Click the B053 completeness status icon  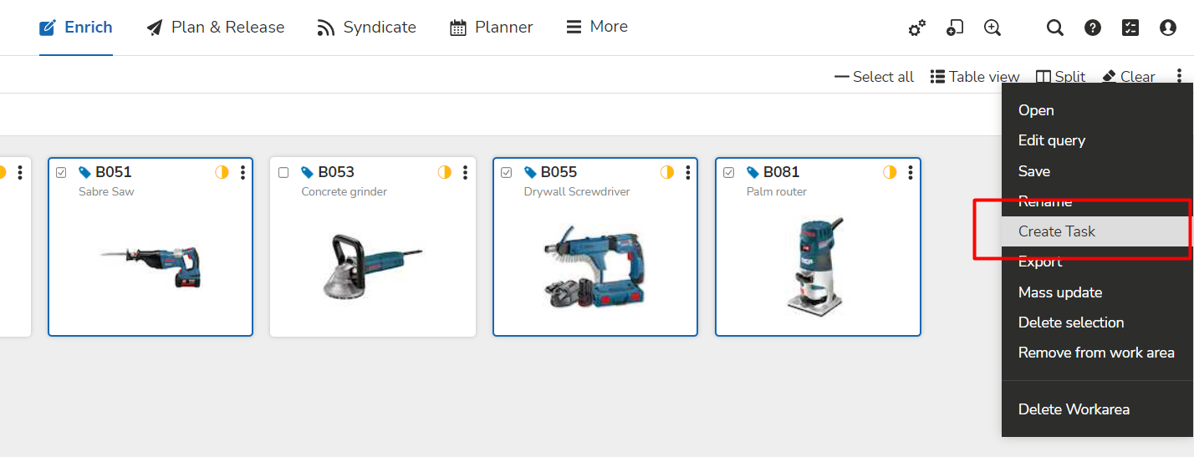pyautogui.click(x=445, y=172)
